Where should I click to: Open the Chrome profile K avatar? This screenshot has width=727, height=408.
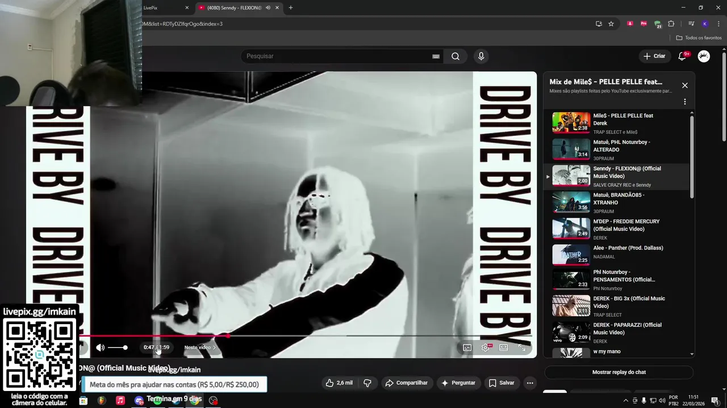tap(705, 24)
